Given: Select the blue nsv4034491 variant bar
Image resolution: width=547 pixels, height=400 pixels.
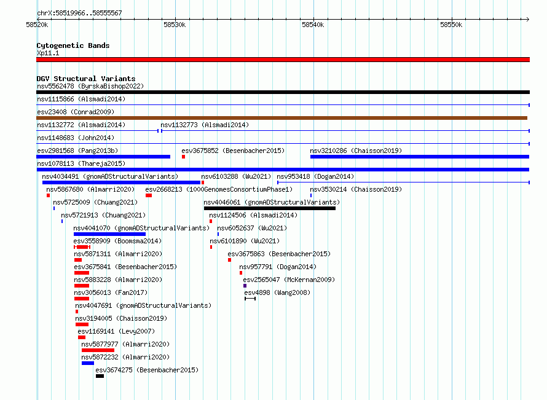Looking at the screenshot, I should click(122, 182).
